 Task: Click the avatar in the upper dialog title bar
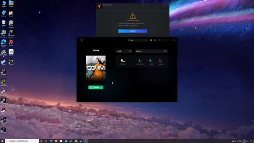click(99, 6)
